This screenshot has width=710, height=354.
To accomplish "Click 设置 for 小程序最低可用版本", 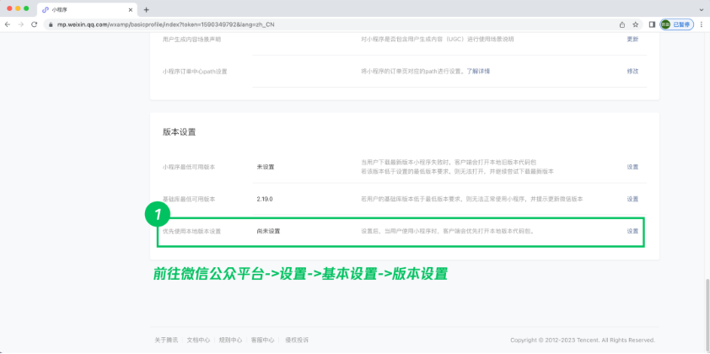I will (632, 167).
